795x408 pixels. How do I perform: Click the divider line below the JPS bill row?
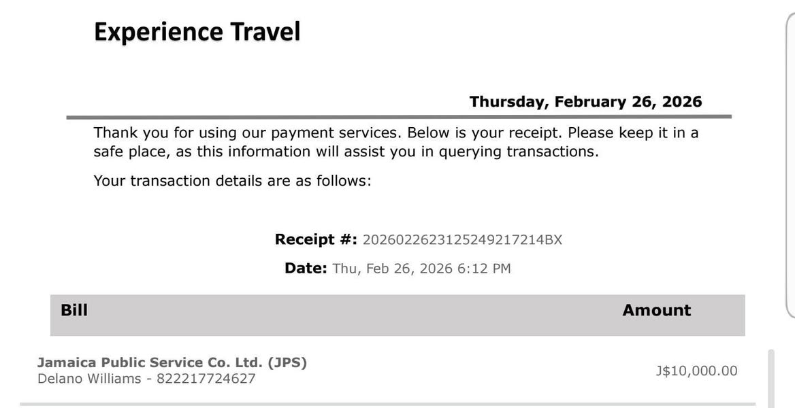pos(388,405)
